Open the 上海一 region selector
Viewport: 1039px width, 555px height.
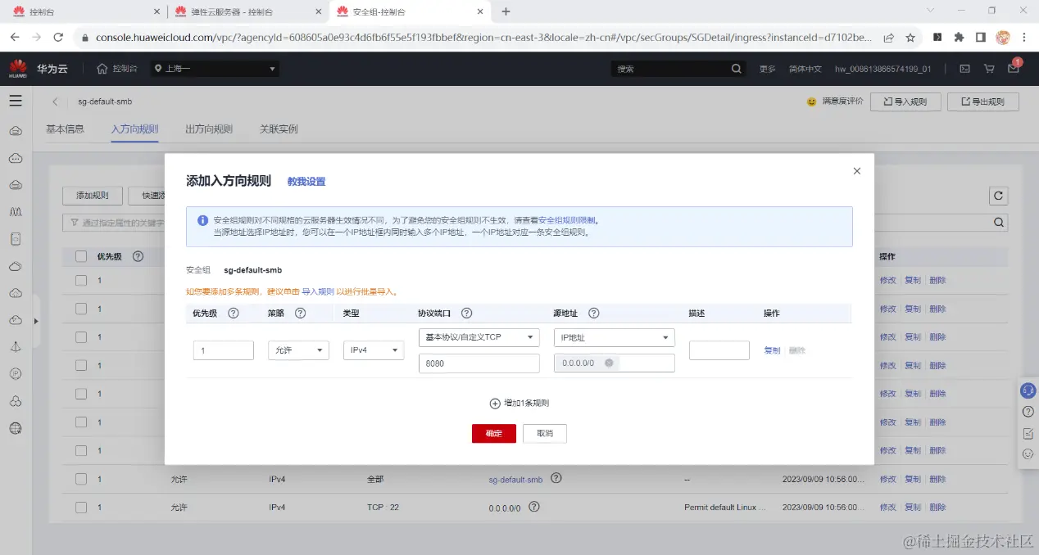coord(215,69)
